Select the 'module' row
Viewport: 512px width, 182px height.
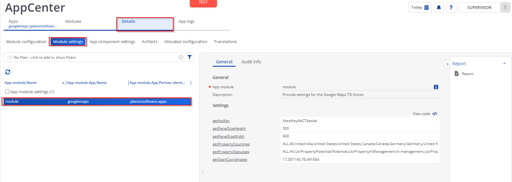97,101
